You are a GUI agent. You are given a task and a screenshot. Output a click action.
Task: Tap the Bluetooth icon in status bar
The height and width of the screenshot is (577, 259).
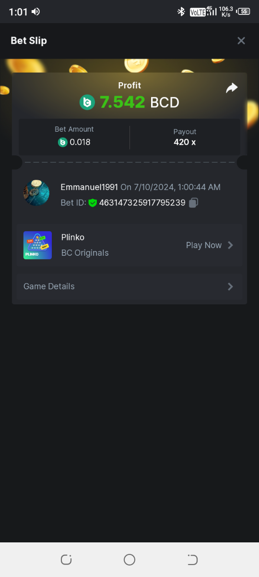[x=181, y=12]
